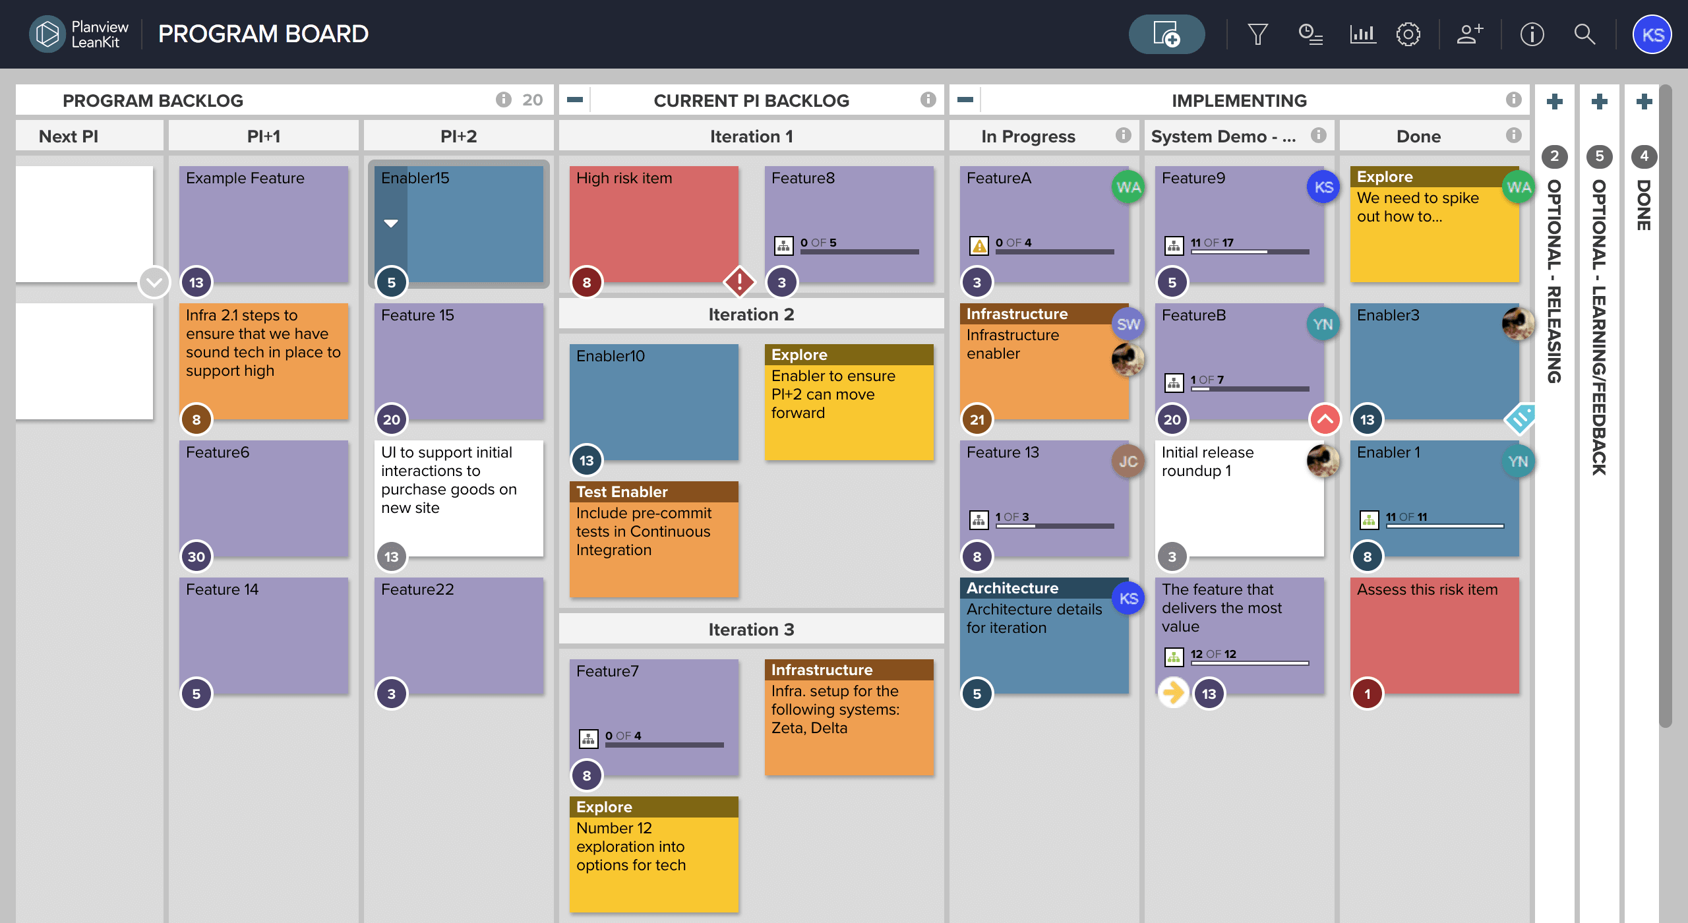Expand the Optional - Learning/Feedback lane

click(x=1599, y=102)
